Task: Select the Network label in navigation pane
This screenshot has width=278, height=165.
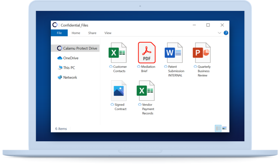Action: pos(70,77)
